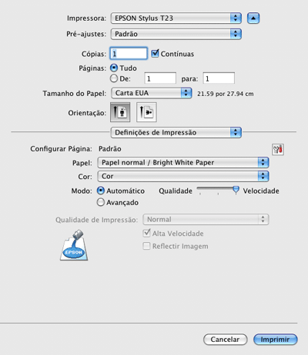This screenshot has height=355, width=308.
Task: Collapse the dialog with the blue arrow button
Action: click(253, 18)
